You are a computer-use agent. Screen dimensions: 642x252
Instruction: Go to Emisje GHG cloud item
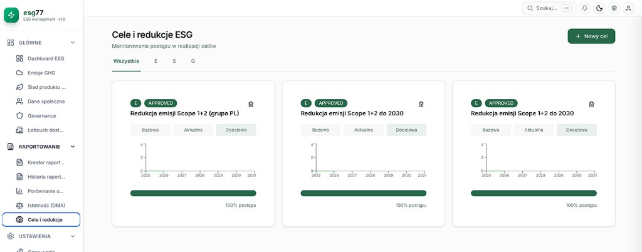pyautogui.click(x=41, y=73)
